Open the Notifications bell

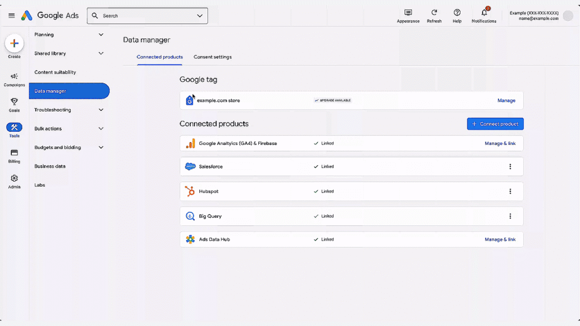483,13
